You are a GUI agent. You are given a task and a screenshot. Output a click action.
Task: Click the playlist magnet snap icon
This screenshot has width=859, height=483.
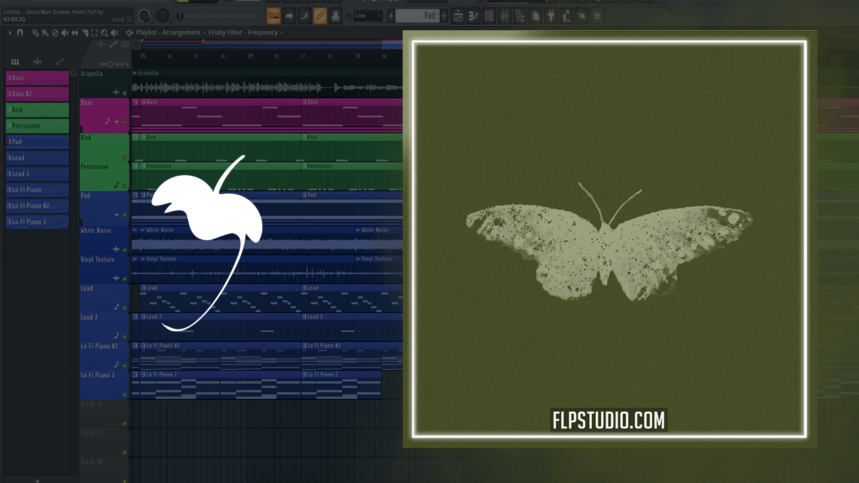click(x=20, y=33)
